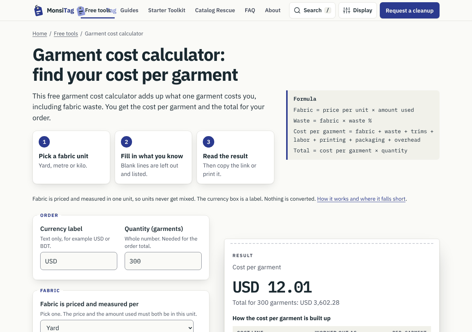The height and width of the screenshot is (332, 472).
Task: Click 'Total for 300 garments: USD 3,602.28' text
Action: [286, 302]
